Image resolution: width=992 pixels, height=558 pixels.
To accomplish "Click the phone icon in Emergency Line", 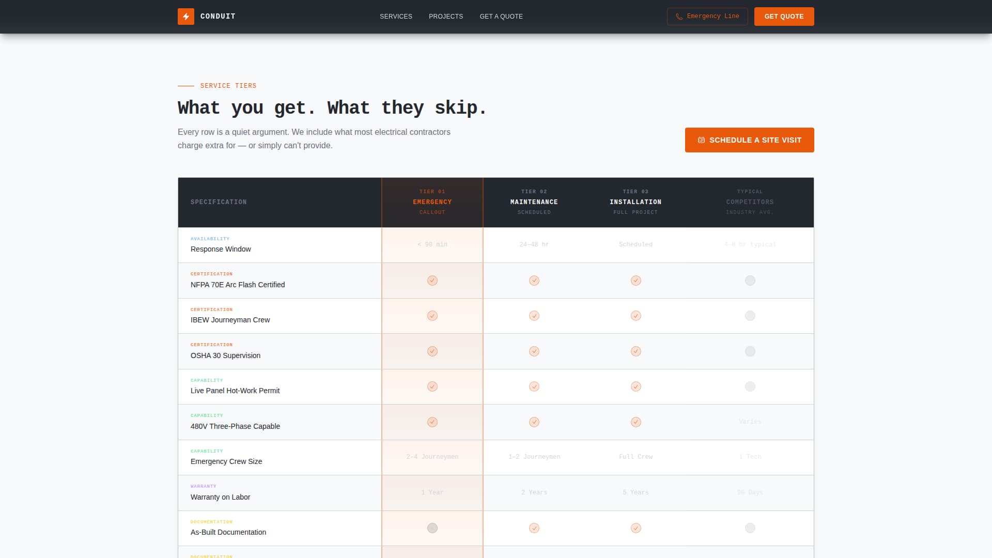I will click(679, 17).
